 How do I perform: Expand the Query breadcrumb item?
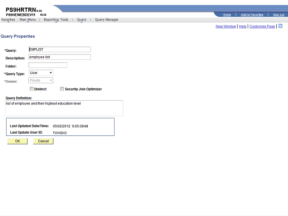click(x=81, y=20)
